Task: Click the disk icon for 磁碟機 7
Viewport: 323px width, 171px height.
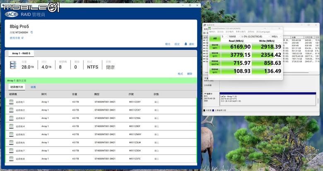Action: [11, 151]
